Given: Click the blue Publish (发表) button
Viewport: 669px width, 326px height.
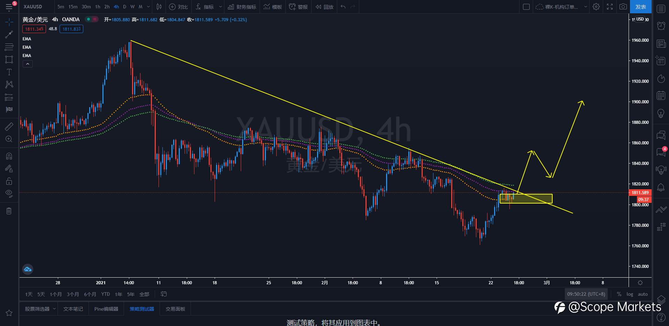Looking at the screenshot, I should [641, 7].
